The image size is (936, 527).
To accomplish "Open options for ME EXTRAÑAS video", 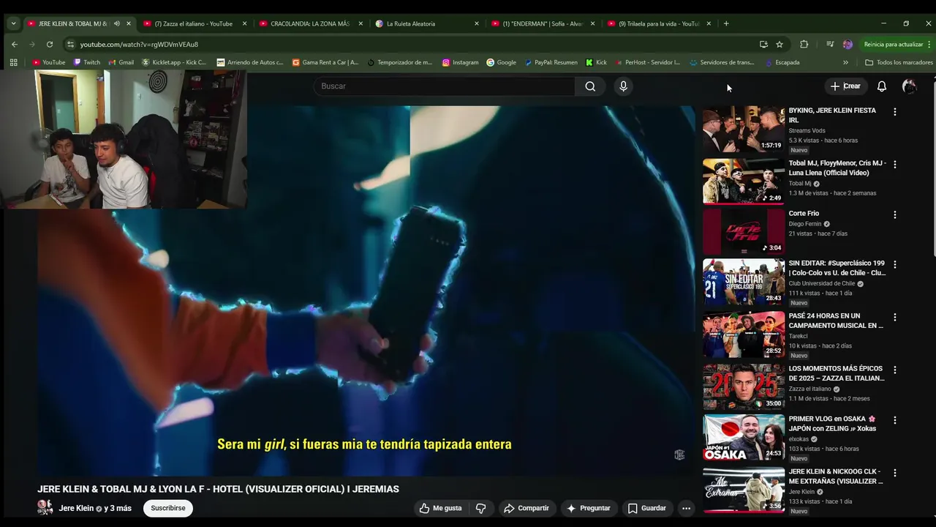I will pyautogui.click(x=894, y=474).
